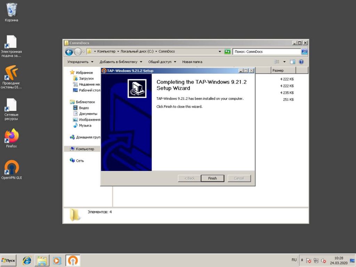Click the Forward arrow in CommDocs explorer
The height and width of the screenshot is (267, 356).
(x=78, y=52)
